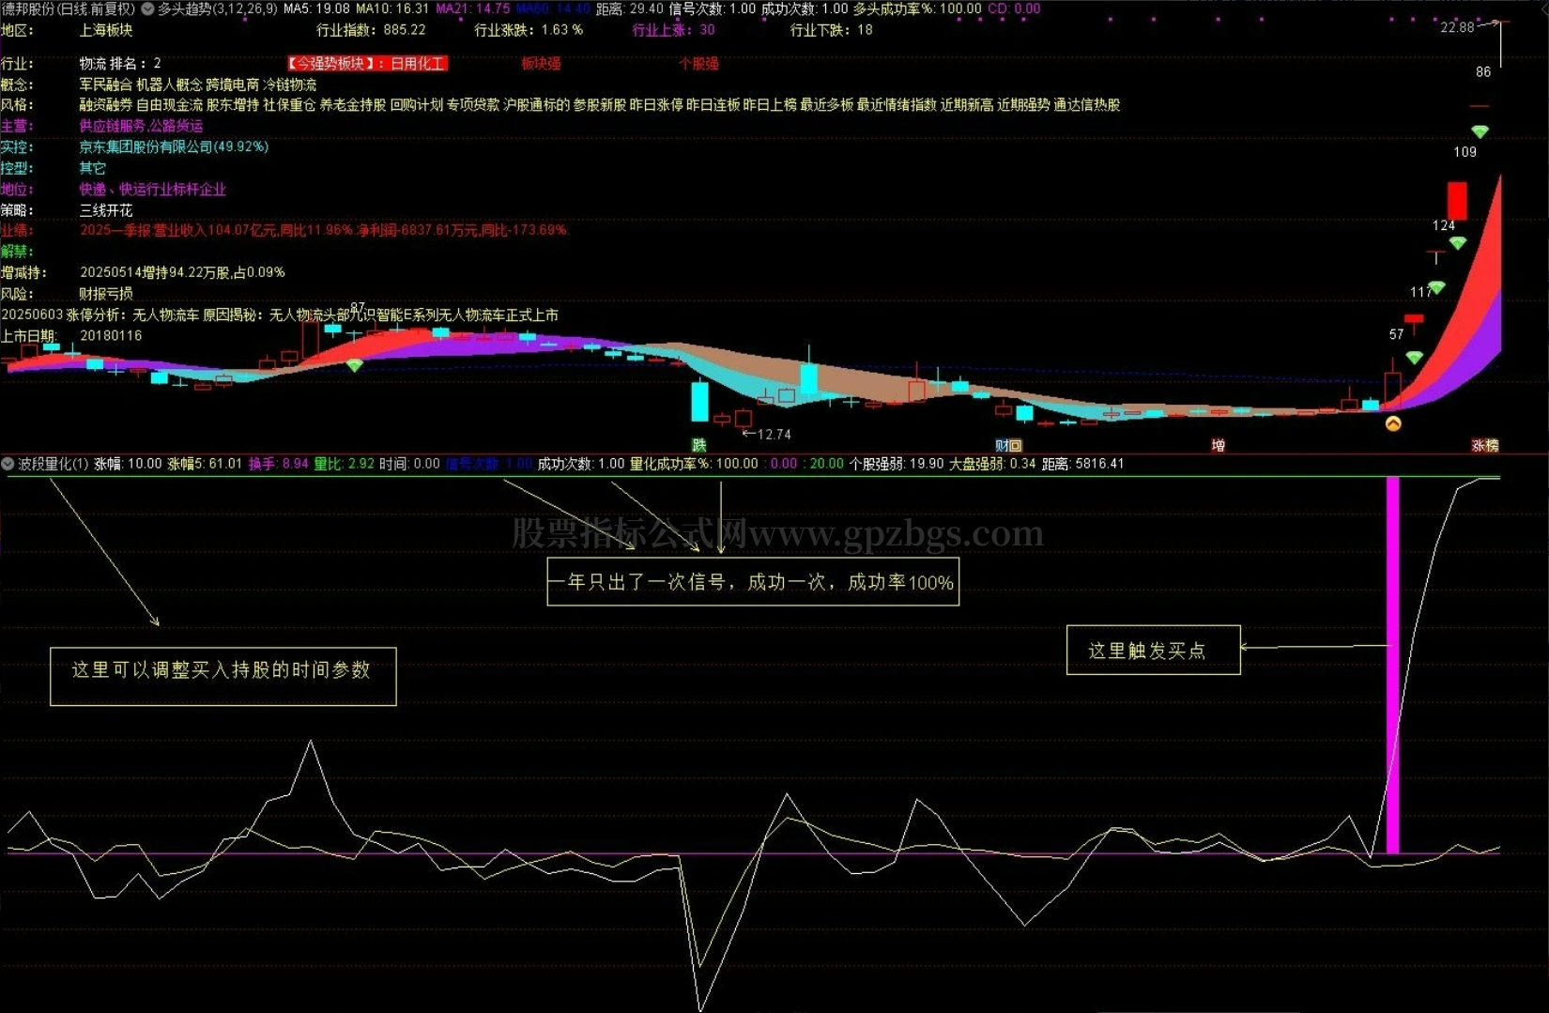
Task: Click the 增 event marker on chart axis
Action: [1218, 445]
